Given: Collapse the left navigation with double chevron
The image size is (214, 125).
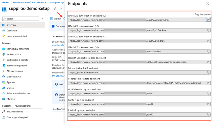Looking at the screenshot, I should pyautogui.click(x=42, y=19).
